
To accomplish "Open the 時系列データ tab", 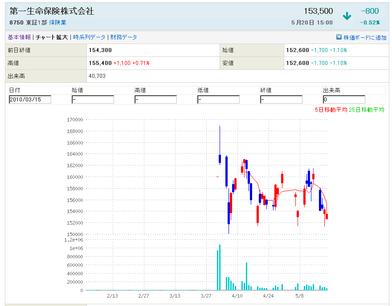I will coord(90,37).
